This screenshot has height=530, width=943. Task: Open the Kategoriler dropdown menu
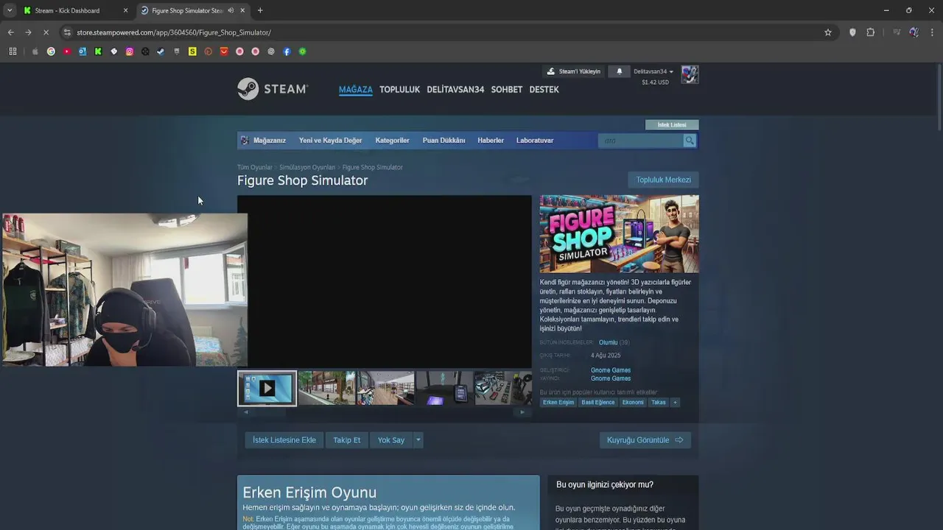[392, 141]
